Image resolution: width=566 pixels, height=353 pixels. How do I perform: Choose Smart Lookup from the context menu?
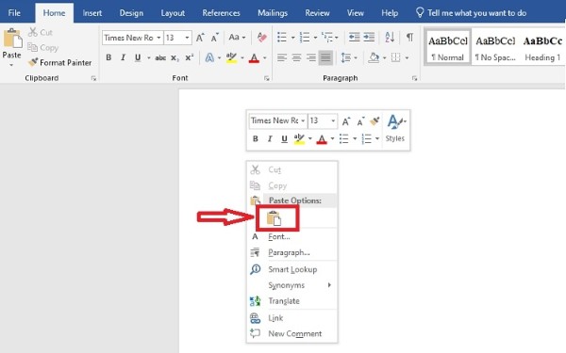[292, 269]
